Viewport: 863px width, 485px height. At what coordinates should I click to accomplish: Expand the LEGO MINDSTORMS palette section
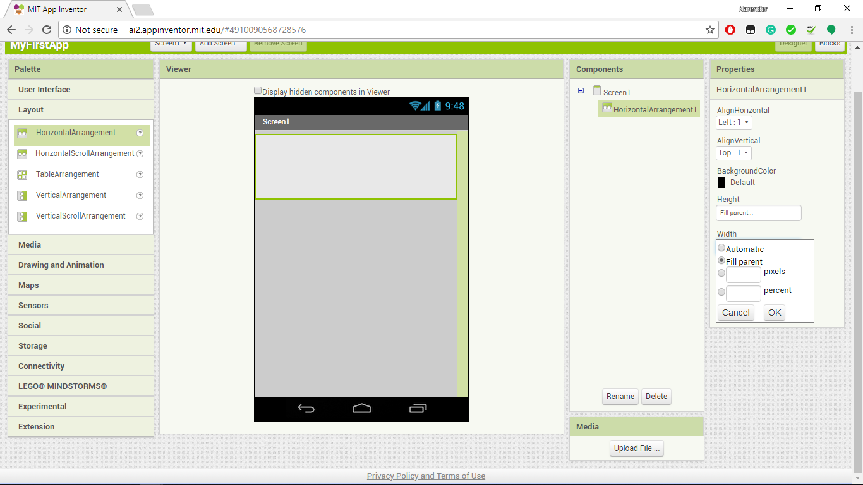(x=81, y=386)
